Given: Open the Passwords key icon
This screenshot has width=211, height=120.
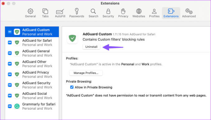Looking at the screenshot, I should (77, 11).
